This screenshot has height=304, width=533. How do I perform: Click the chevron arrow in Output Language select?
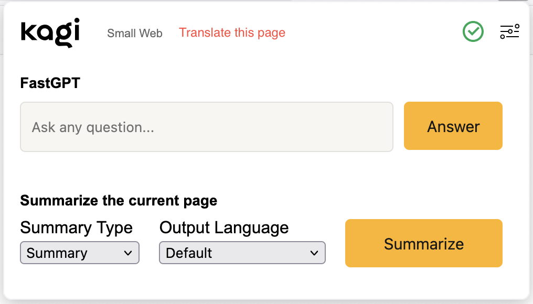(x=314, y=253)
